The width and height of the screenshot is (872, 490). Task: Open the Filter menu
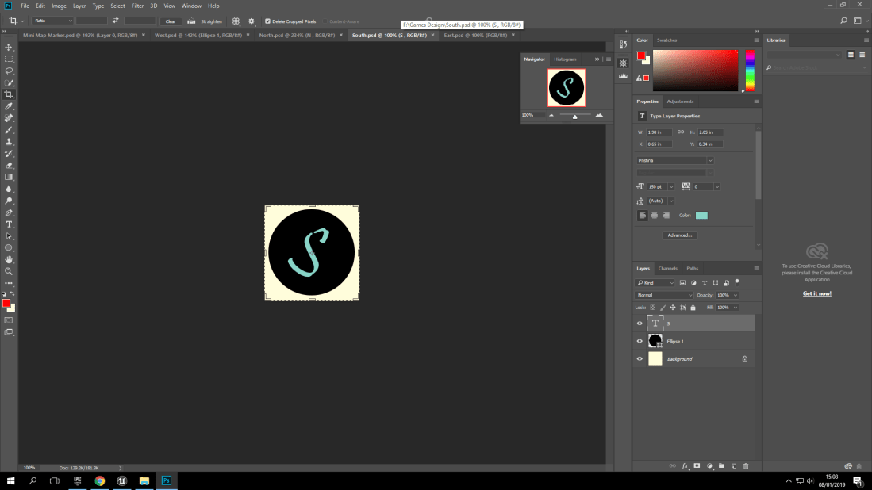[137, 6]
